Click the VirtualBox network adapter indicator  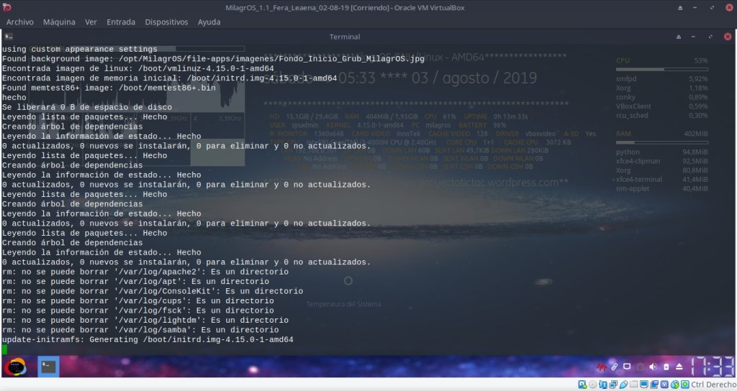(x=613, y=385)
